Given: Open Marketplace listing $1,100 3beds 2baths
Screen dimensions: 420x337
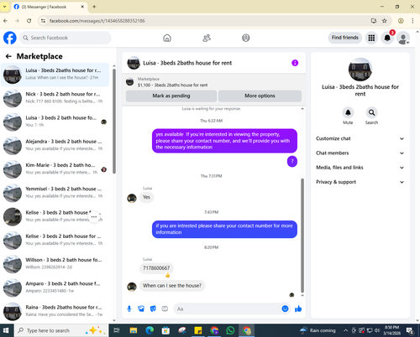Looking at the screenshot, I should (172, 85).
